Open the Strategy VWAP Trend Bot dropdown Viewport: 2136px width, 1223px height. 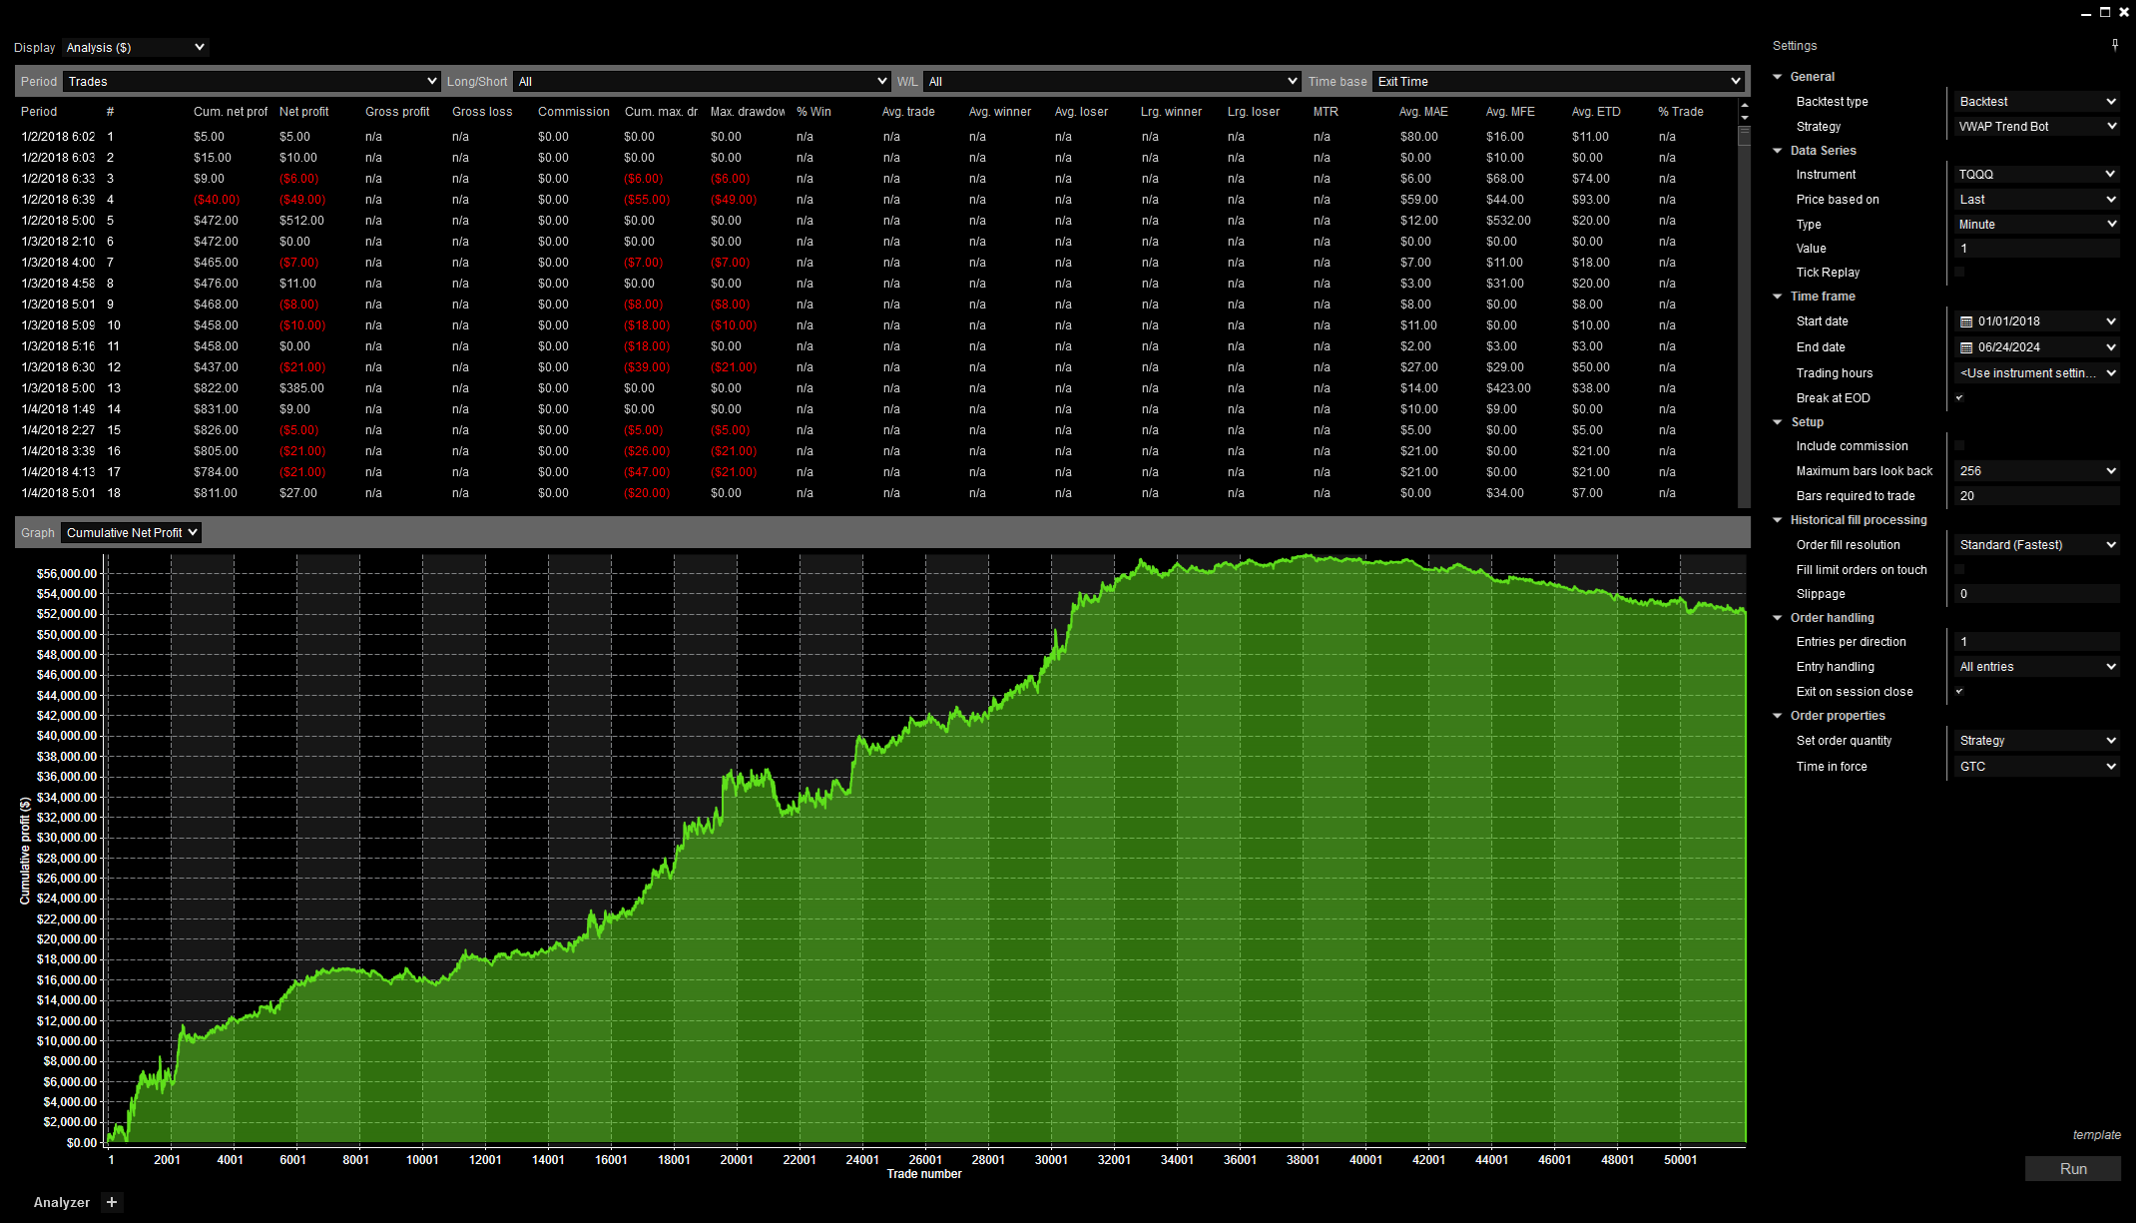(x=2036, y=126)
